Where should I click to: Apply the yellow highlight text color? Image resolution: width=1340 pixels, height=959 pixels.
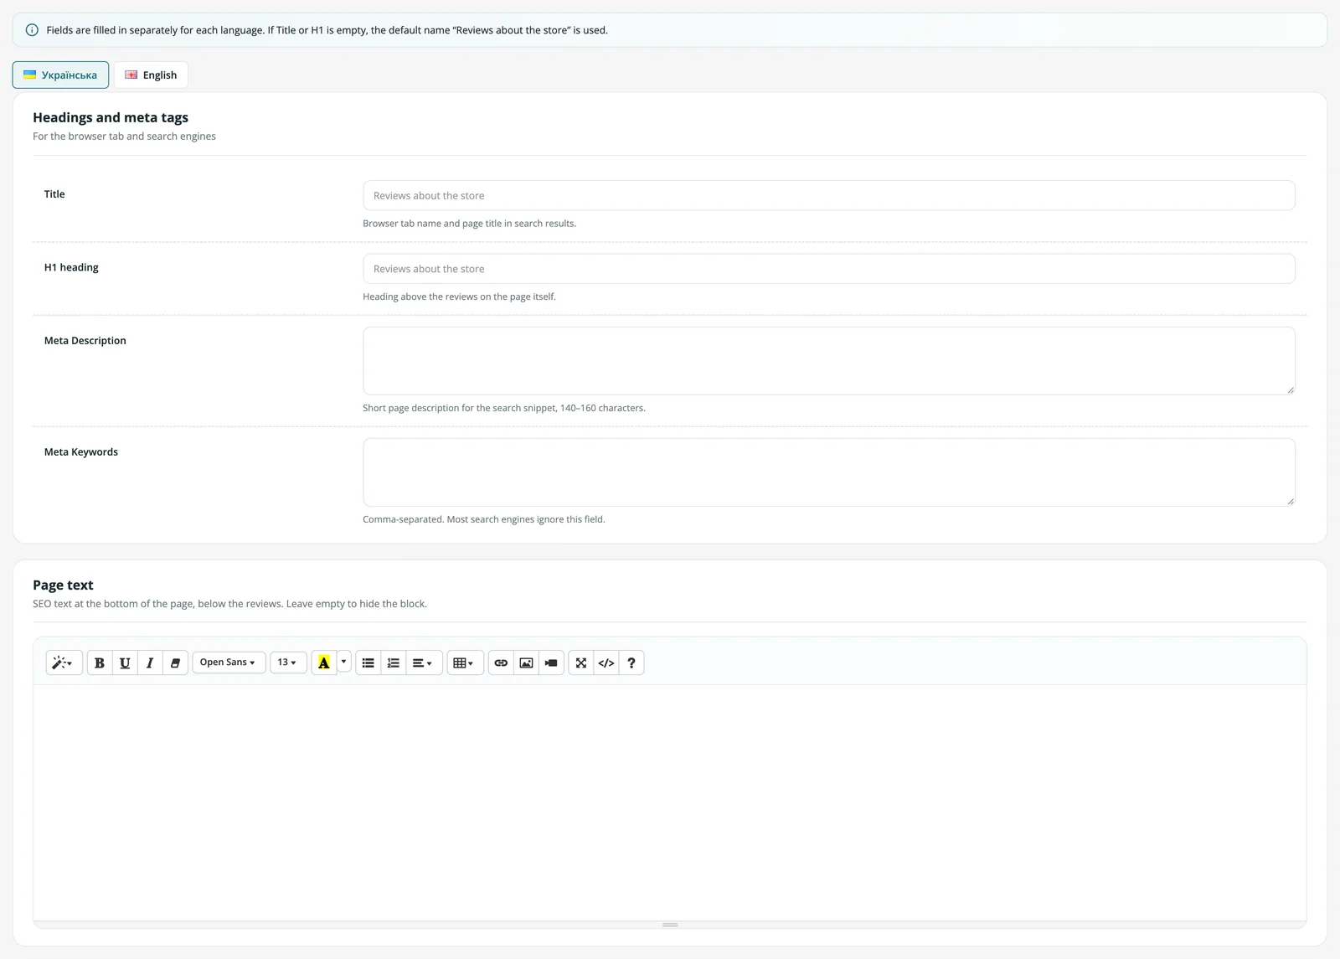pyautogui.click(x=324, y=663)
